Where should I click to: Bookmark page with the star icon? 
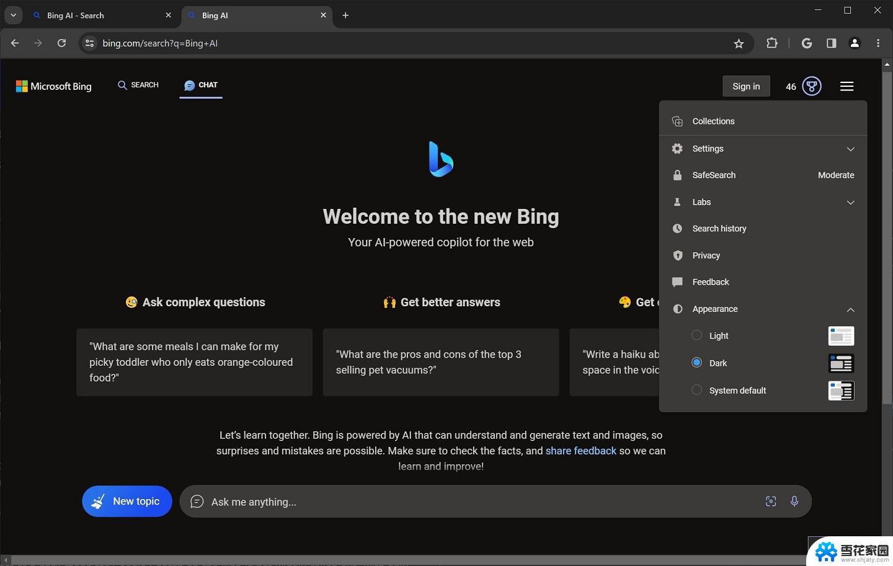click(x=739, y=43)
